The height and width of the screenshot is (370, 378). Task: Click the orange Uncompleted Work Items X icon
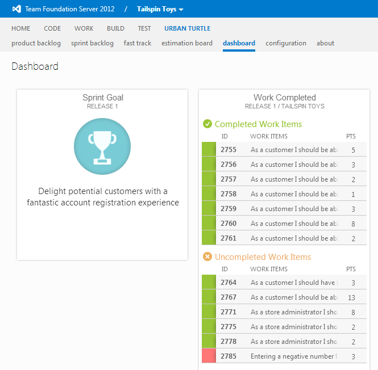[208, 257]
